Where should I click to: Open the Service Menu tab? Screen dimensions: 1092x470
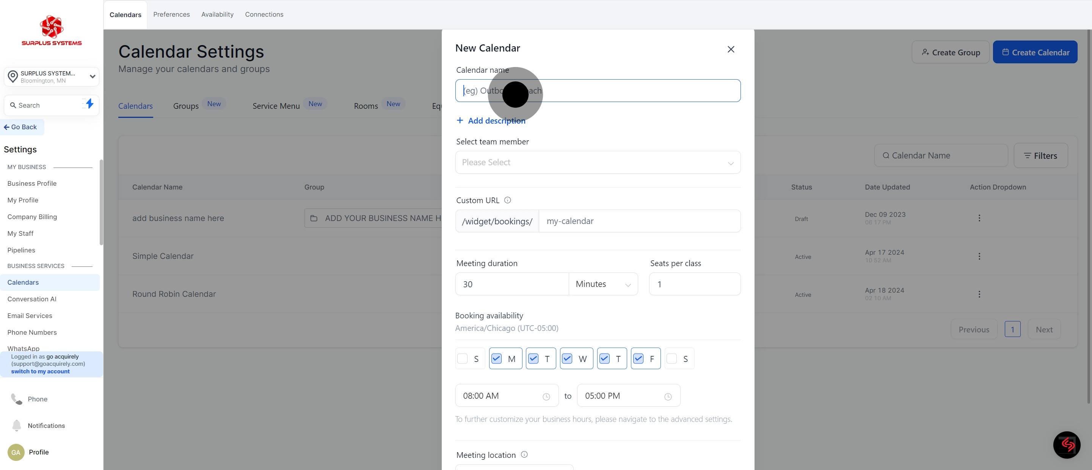276,106
